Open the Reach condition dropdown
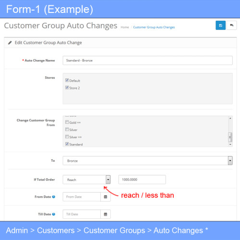Screen dimensions: 240x240 [86, 180]
